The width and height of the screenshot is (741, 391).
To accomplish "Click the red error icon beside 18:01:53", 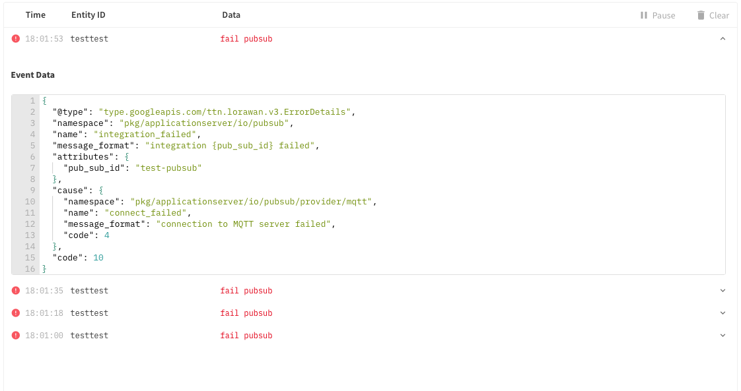I will (15, 38).
